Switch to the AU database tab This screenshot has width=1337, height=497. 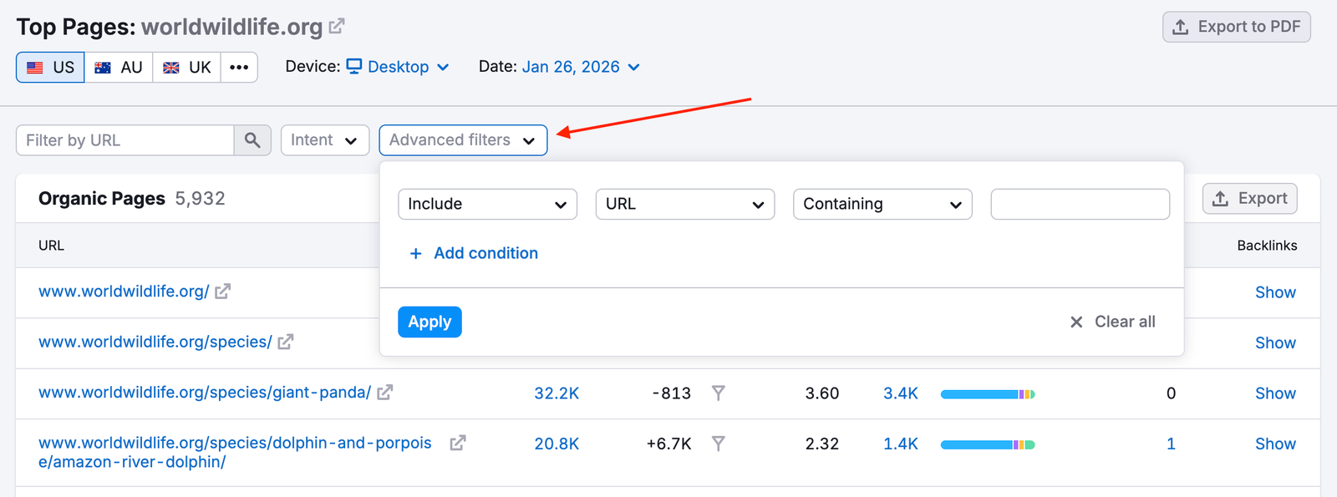[x=119, y=68]
